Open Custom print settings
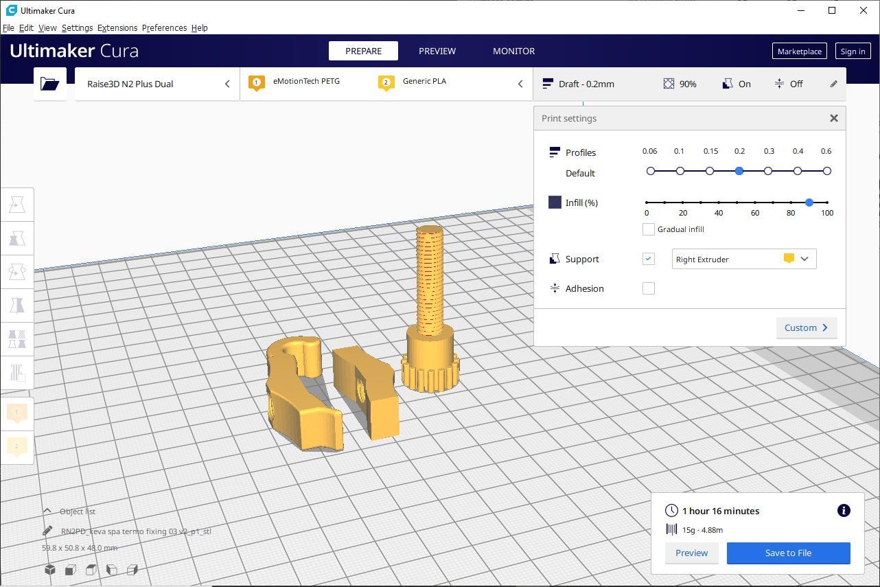 point(806,327)
